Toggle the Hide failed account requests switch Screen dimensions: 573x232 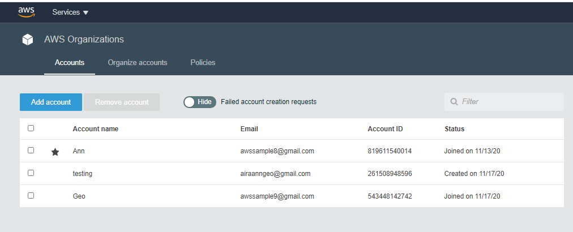click(x=199, y=102)
